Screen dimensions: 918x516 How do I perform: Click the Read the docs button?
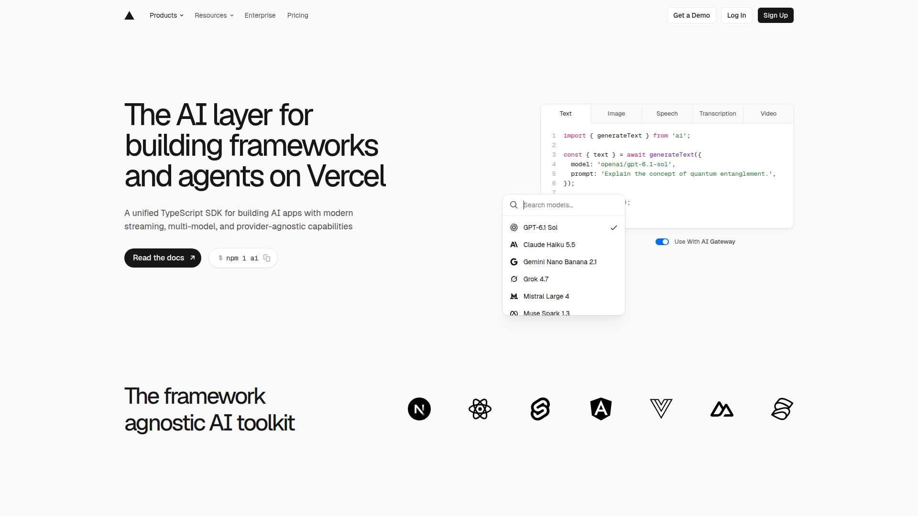tap(163, 258)
